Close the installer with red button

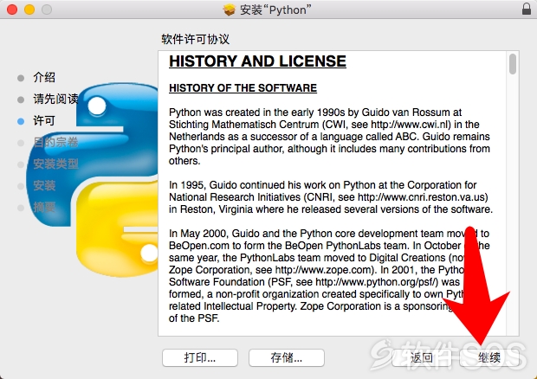(x=12, y=10)
